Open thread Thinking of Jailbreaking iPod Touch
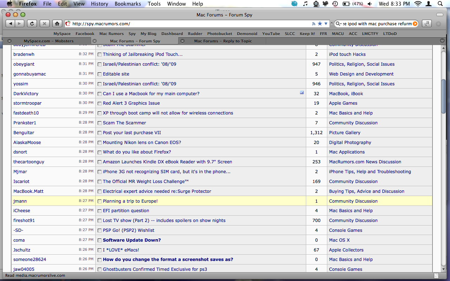The image size is (450, 281). tap(143, 54)
